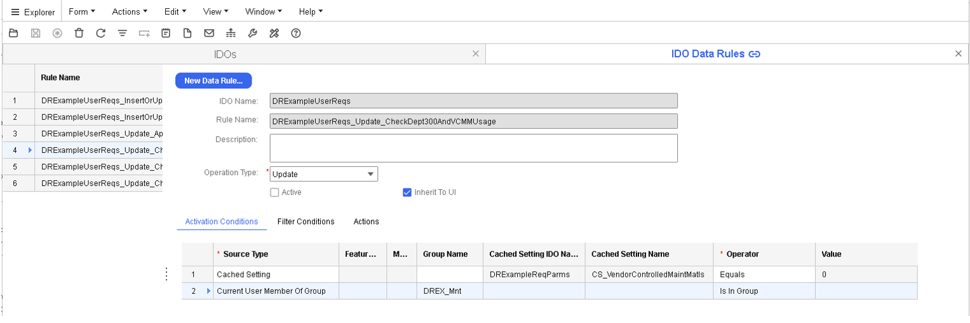Select the Actions conditions tab

click(x=366, y=221)
